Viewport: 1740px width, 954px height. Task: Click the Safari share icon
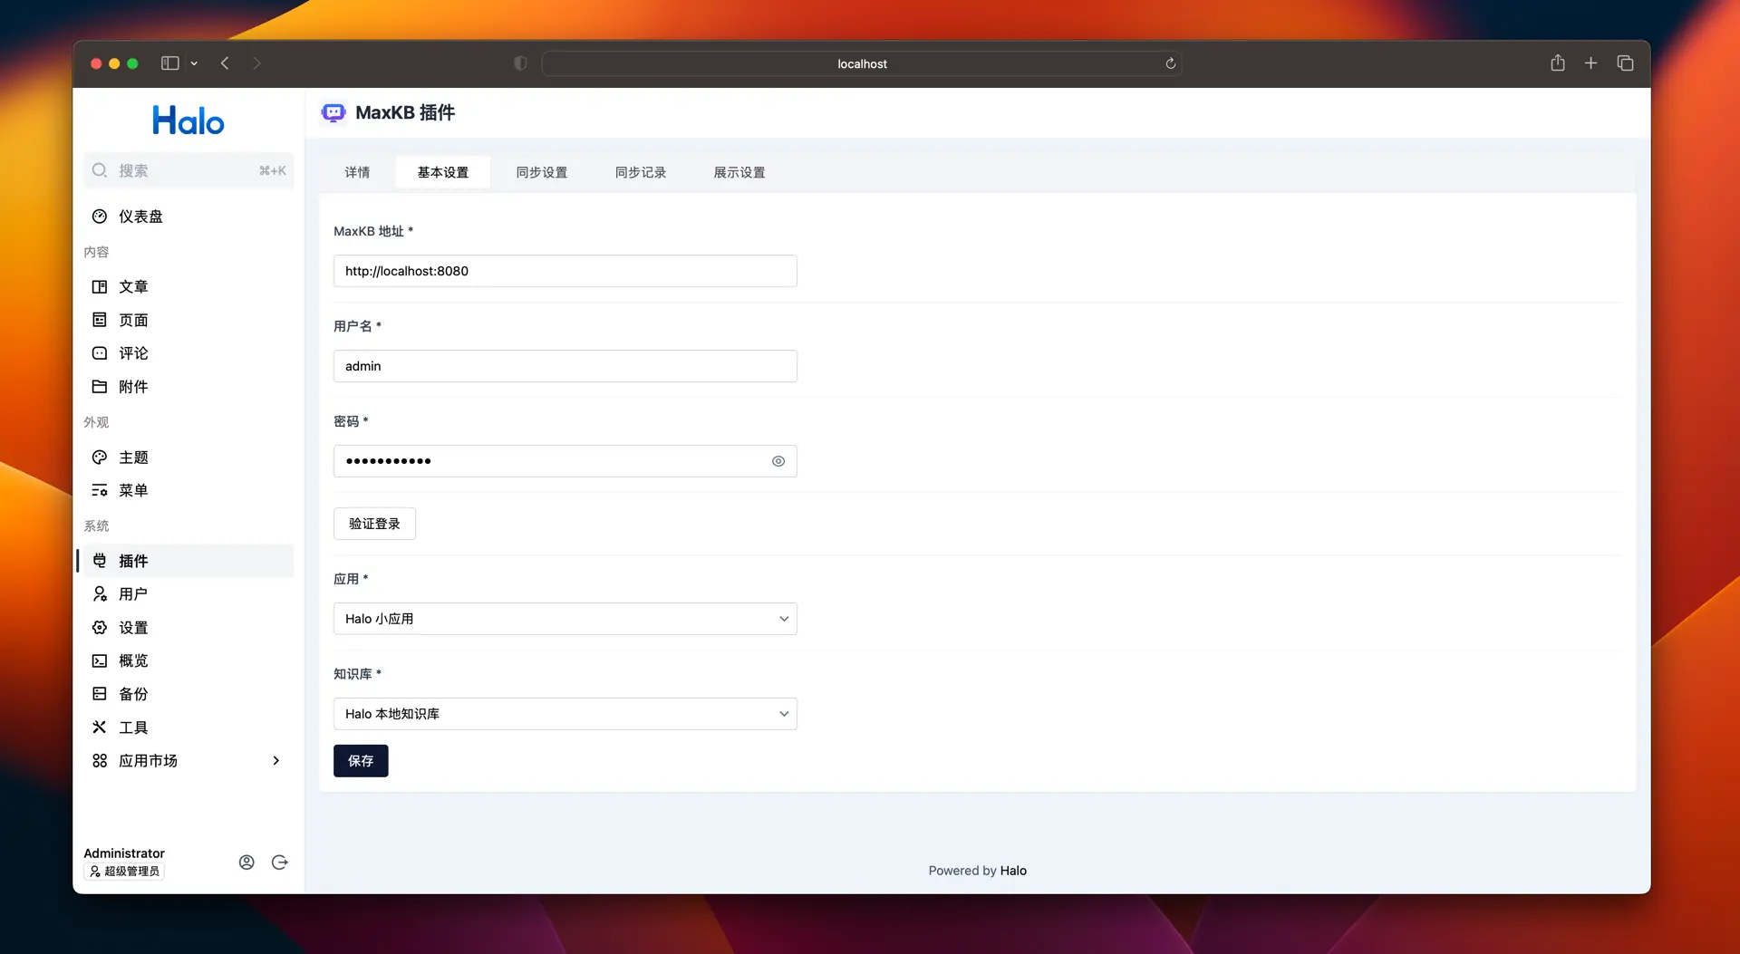coord(1557,63)
